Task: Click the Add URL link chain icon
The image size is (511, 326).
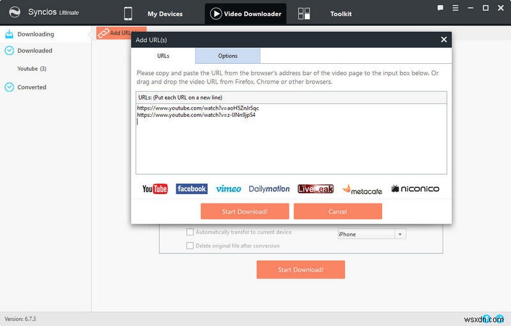Action: (x=103, y=33)
